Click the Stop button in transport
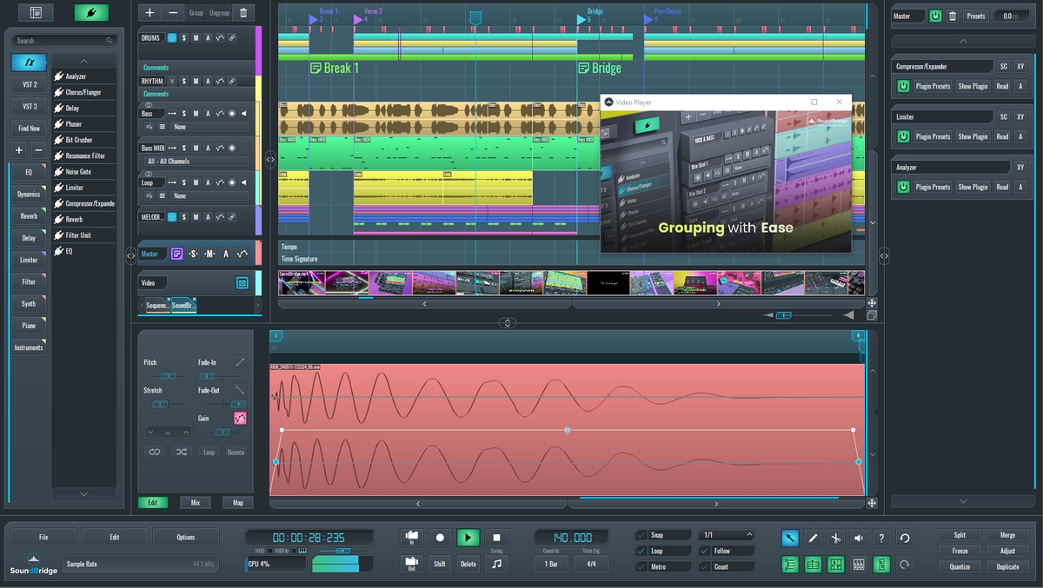The width and height of the screenshot is (1043, 588). [496, 538]
